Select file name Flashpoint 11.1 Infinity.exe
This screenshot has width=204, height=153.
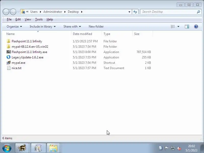coord(29,52)
